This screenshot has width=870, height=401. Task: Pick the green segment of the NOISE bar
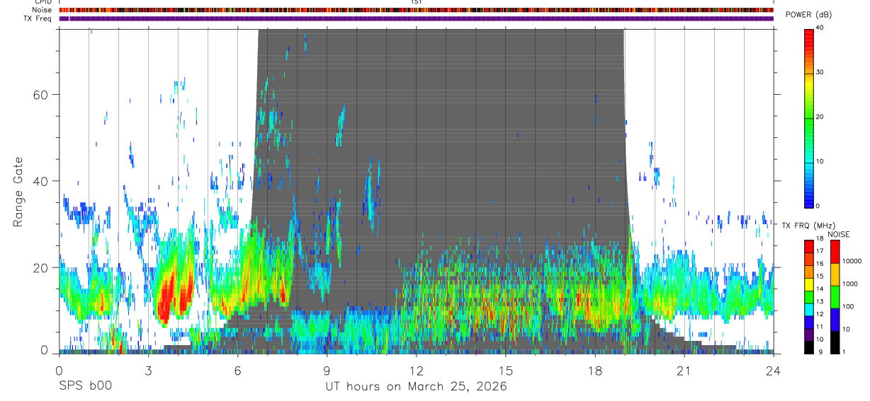[x=835, y=296]
